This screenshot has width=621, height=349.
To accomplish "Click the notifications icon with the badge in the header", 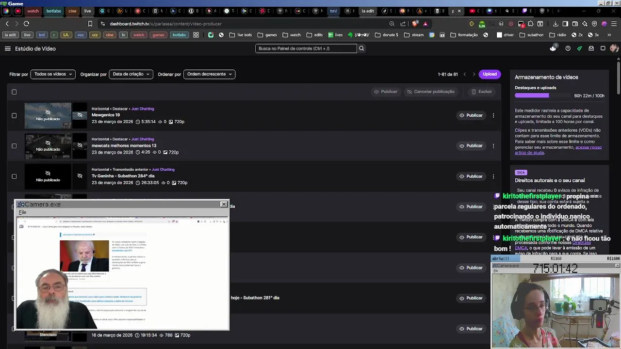I will (x=553, y=48).
